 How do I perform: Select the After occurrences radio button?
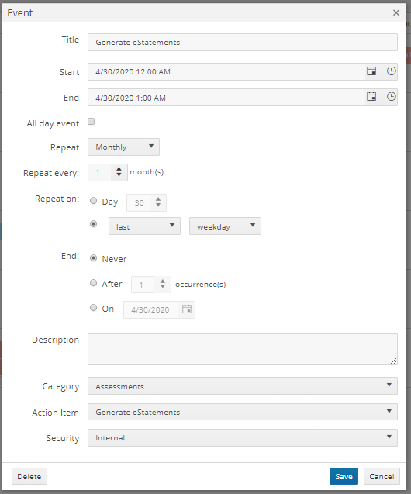point(94,282)
